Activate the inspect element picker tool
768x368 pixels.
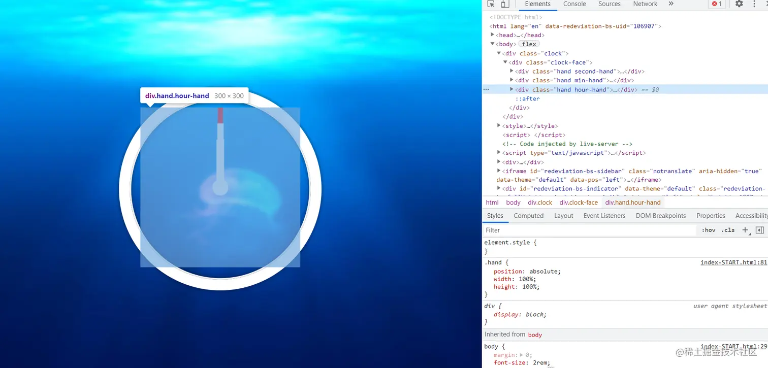click(491, 4)
